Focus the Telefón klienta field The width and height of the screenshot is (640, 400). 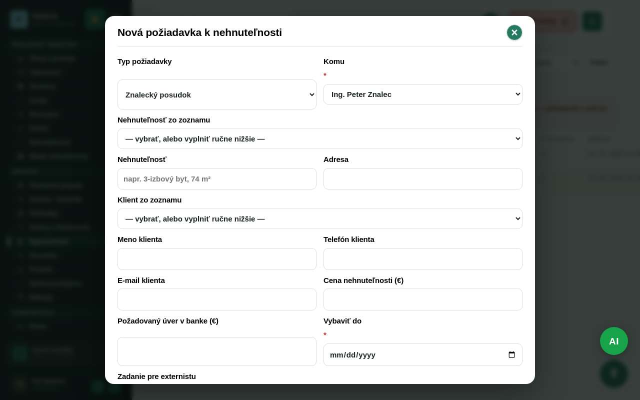click(423, 259)
